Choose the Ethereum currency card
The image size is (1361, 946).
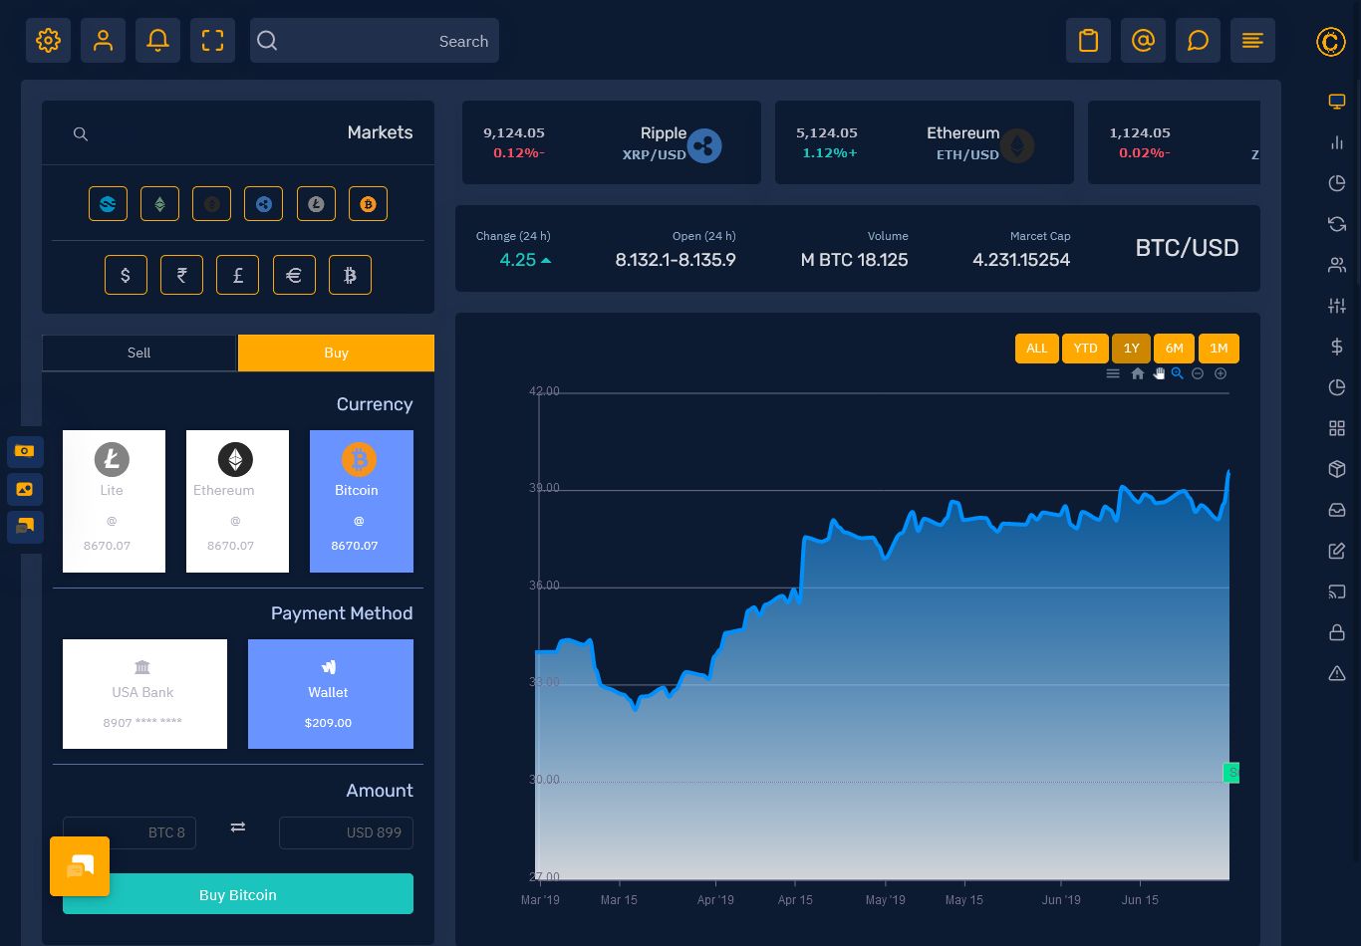[237, 501]
